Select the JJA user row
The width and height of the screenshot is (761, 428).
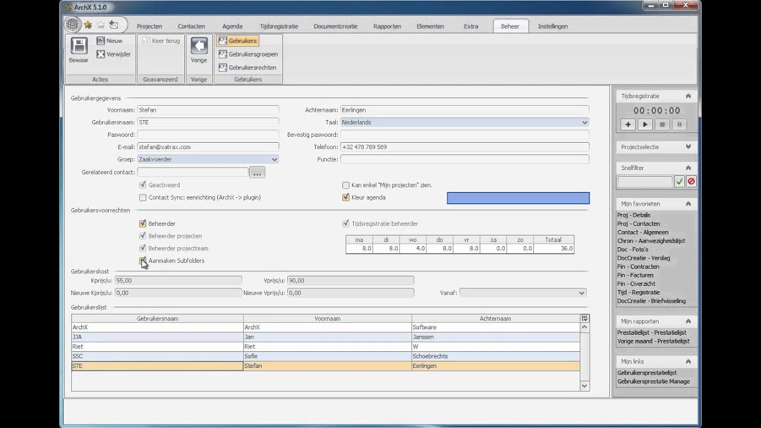(325, 337)
